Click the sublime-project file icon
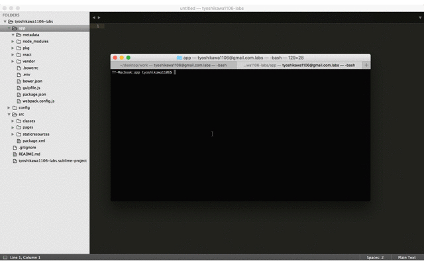The image size is (424, 265). [x=15, y=160]
